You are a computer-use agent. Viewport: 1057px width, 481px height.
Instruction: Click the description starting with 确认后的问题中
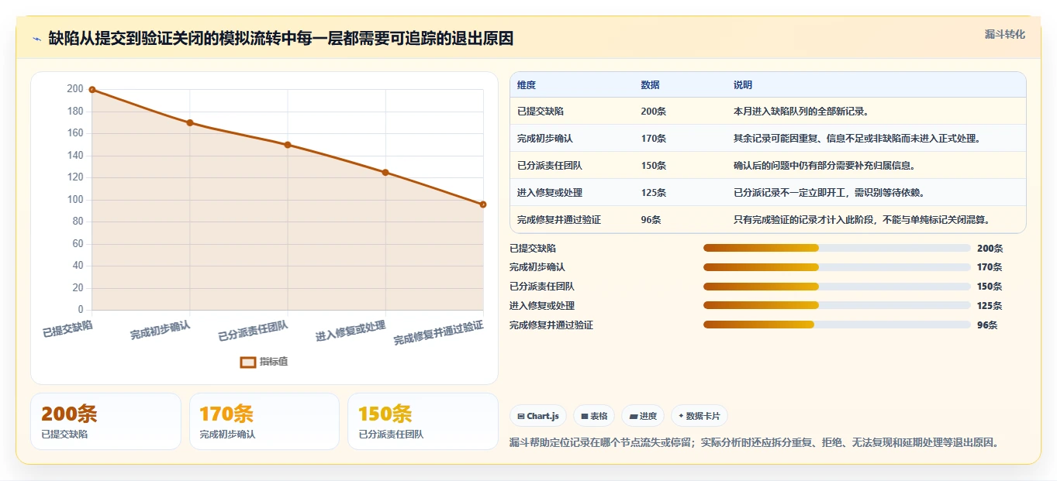tap(824, 166)
